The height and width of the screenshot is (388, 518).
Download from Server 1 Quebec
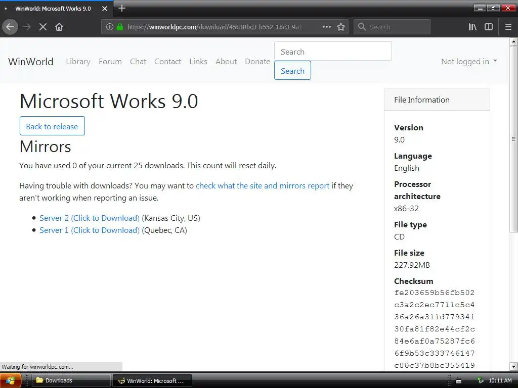click(89, 230)
